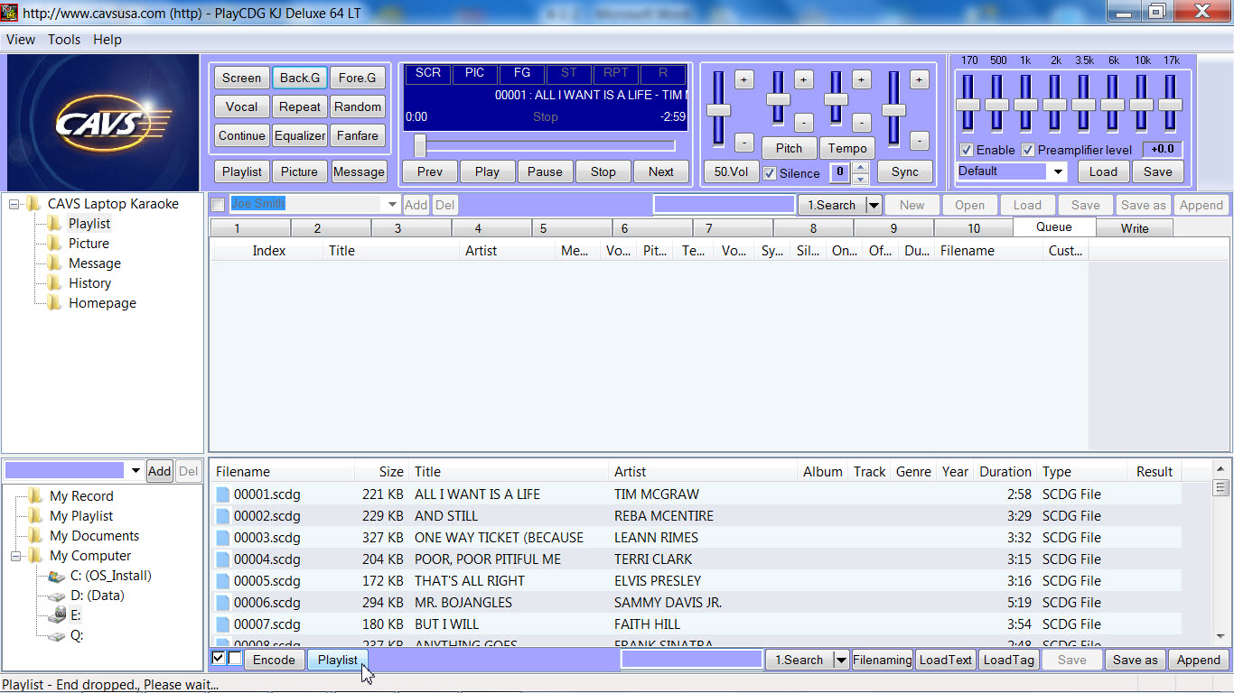Open the folder path dropdown beside Add

(136, 471)
